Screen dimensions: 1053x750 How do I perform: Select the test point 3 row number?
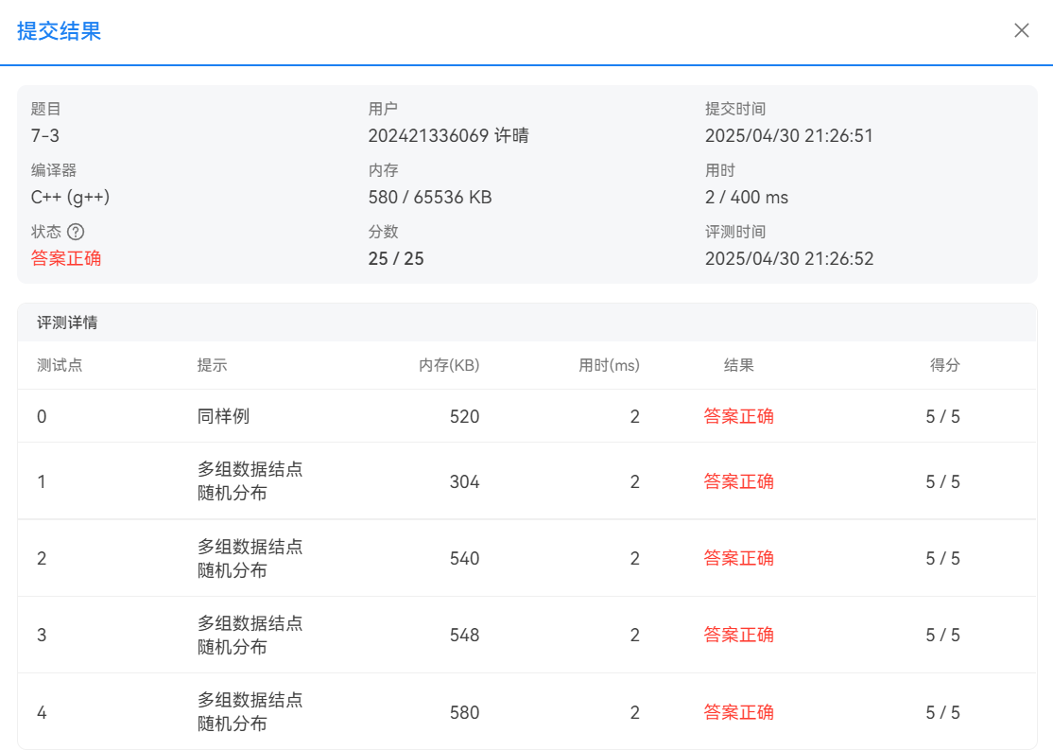point(42,635)
